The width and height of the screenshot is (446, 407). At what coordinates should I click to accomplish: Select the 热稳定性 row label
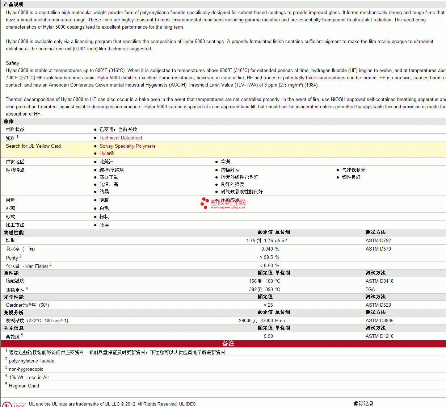[15, 290]
